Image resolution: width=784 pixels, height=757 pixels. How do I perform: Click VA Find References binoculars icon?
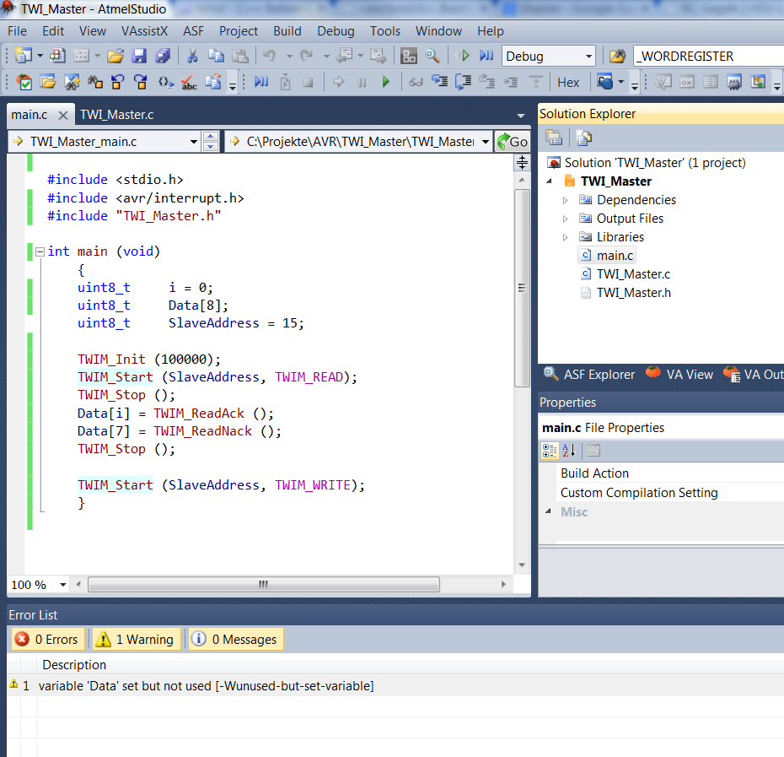click(95, 82)
